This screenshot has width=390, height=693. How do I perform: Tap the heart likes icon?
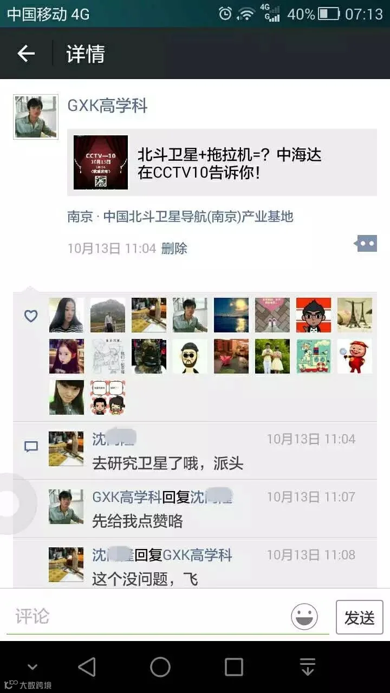[31, 316]
